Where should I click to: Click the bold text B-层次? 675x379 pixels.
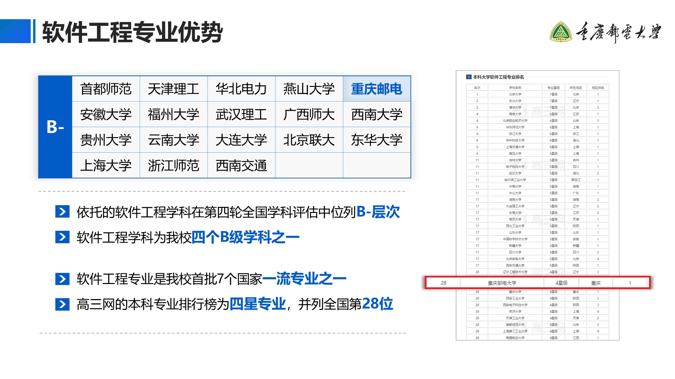pos(378,212)
